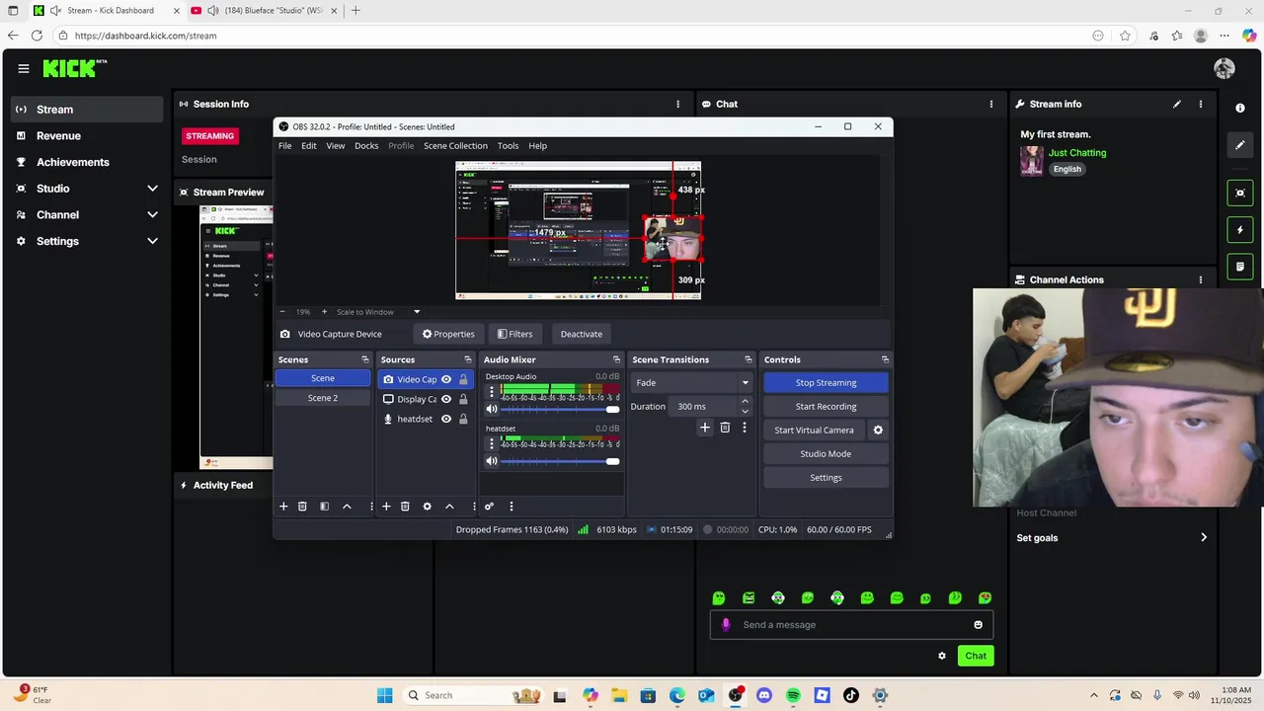This screenshot has width=1264, height=711.
Task: Open transition properties three-dot menu
Action: click(745, 428)
